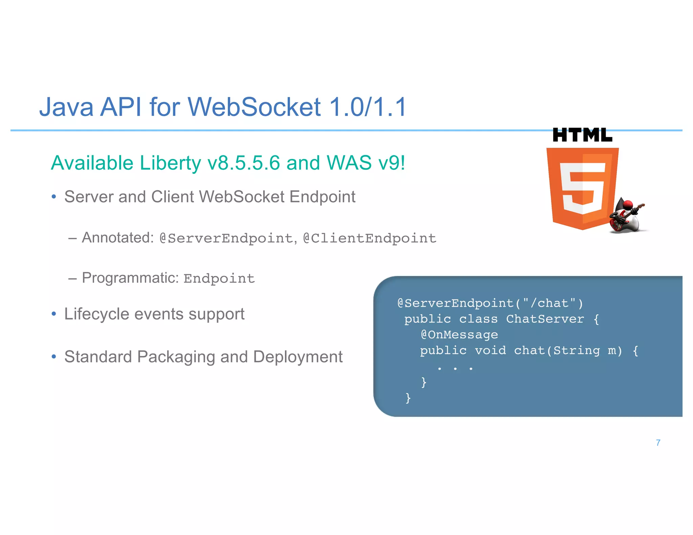This screenshot has width=693, height=535.
Task: Click the @ClientEndpoint annotation text
Action: 370,238
